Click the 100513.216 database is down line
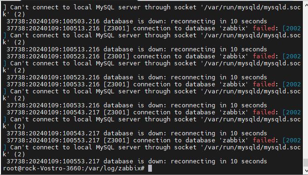The width and height of the screenshot is (308, 175). (137, 49)
